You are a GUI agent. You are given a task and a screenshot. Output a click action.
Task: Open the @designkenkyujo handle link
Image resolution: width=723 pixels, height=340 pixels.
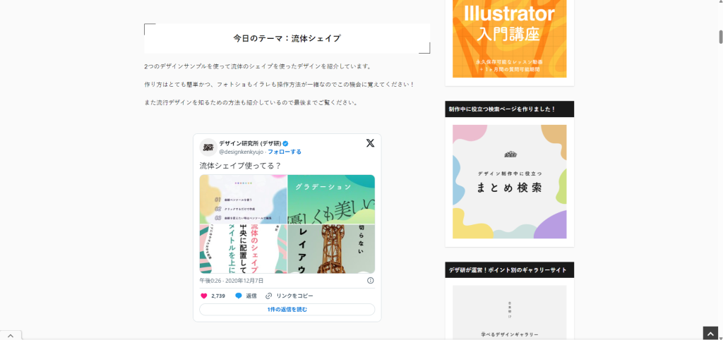[241, 152]
